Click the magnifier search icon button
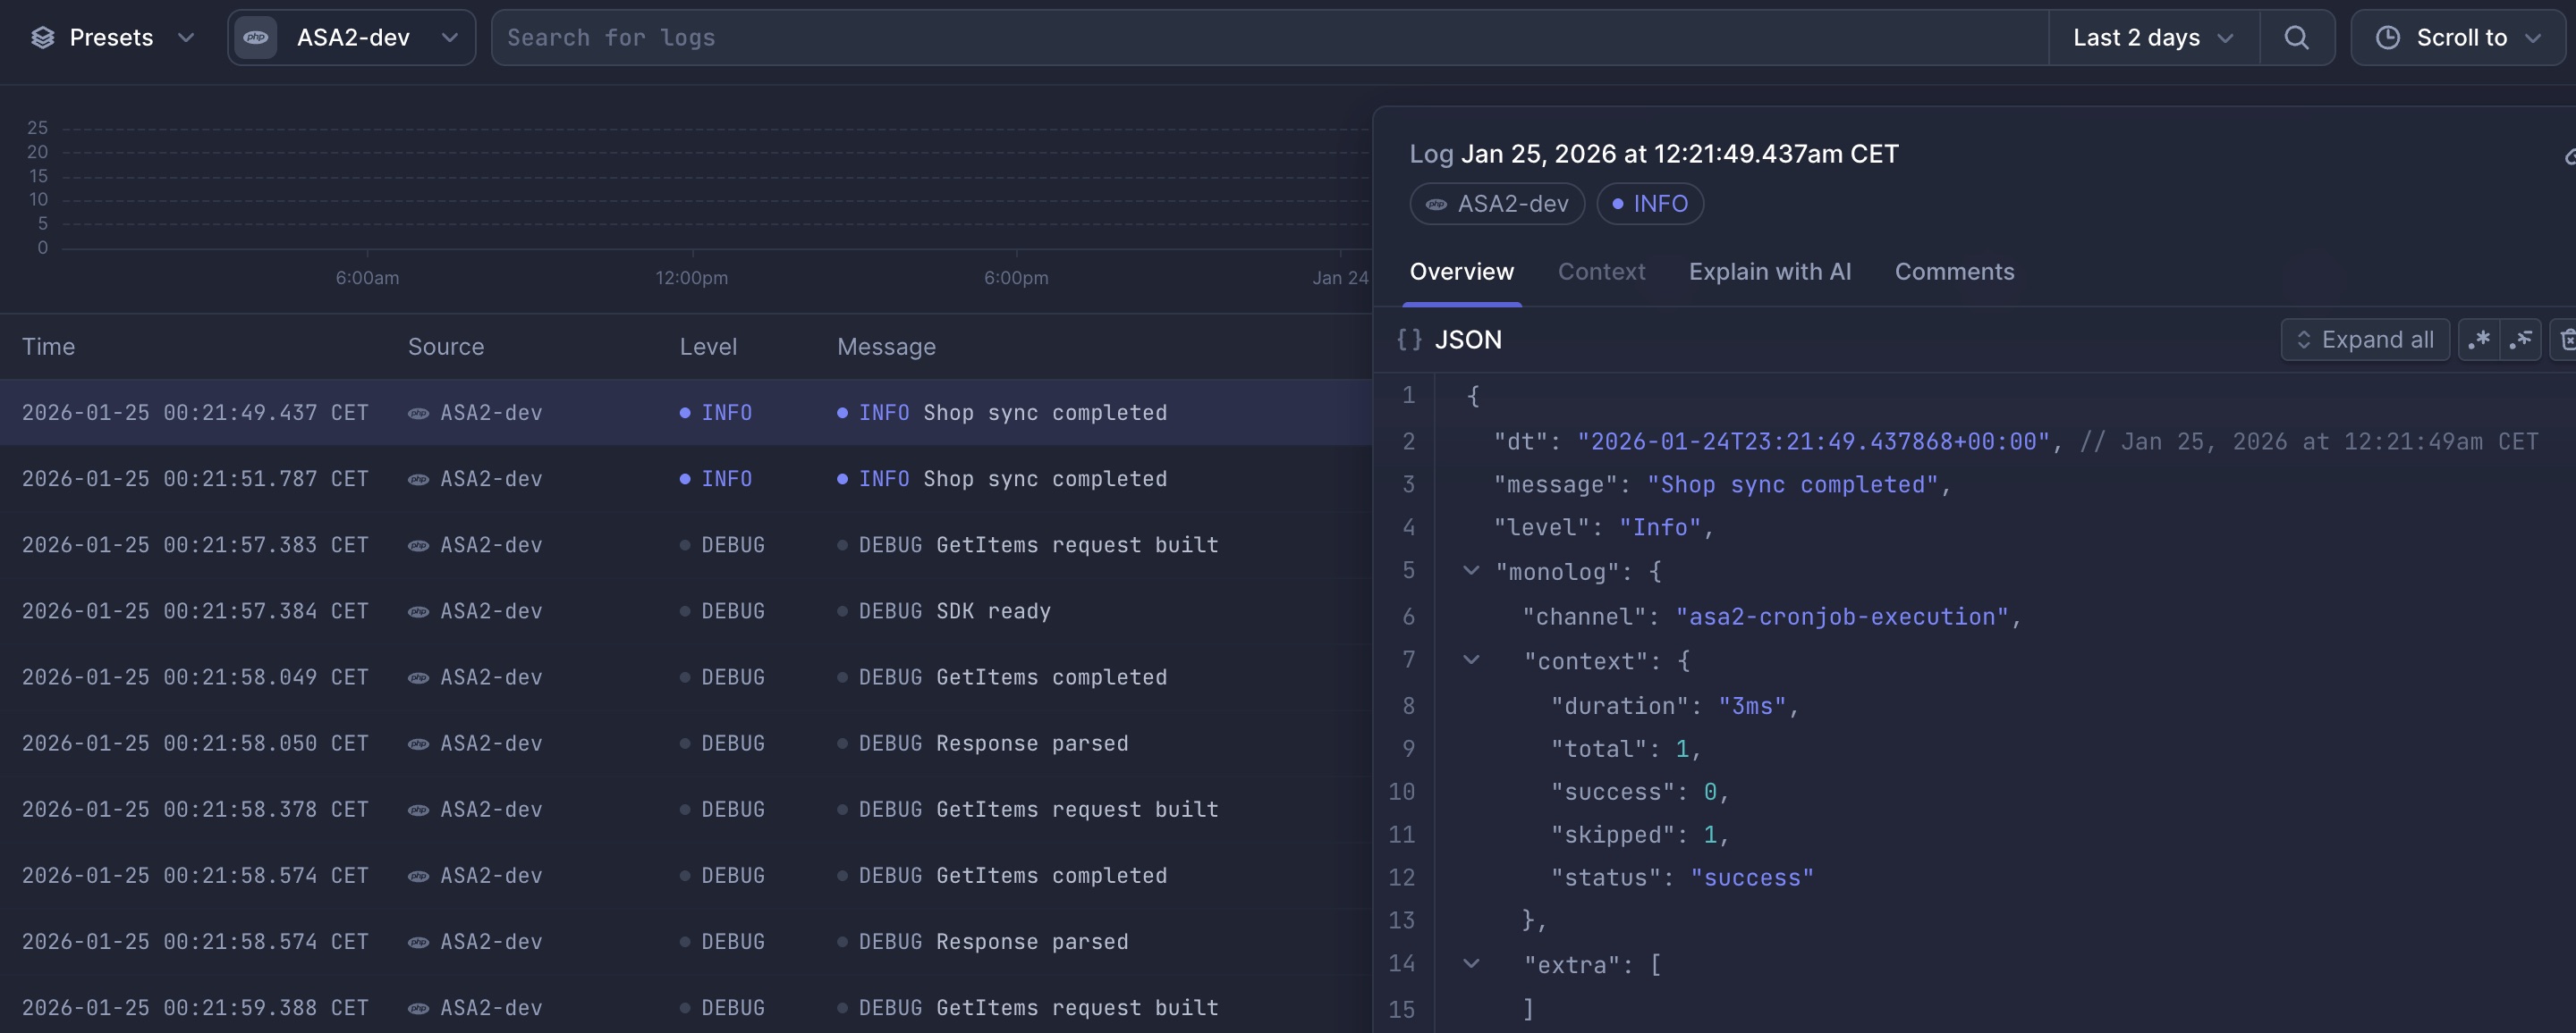The height and width of the screenshot is (1033, 2576). pyautogui.click(x=2296, y=38)
